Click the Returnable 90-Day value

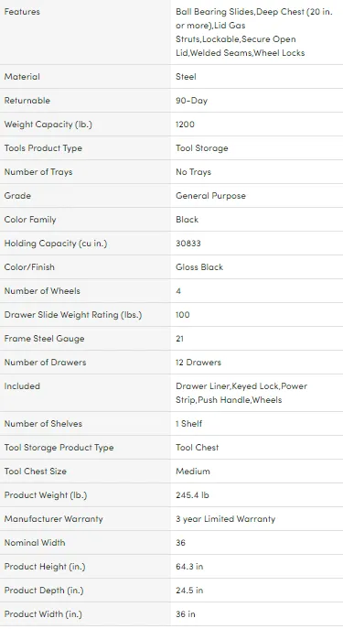[x=191, y=101]
